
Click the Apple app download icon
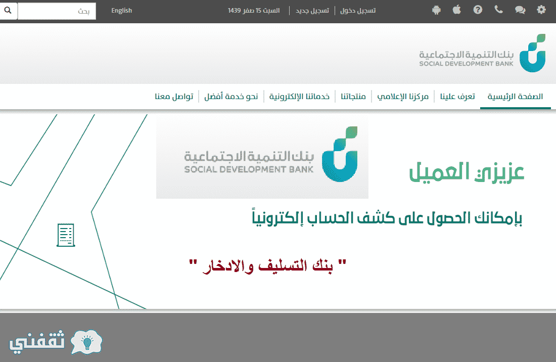pos(457,10)
